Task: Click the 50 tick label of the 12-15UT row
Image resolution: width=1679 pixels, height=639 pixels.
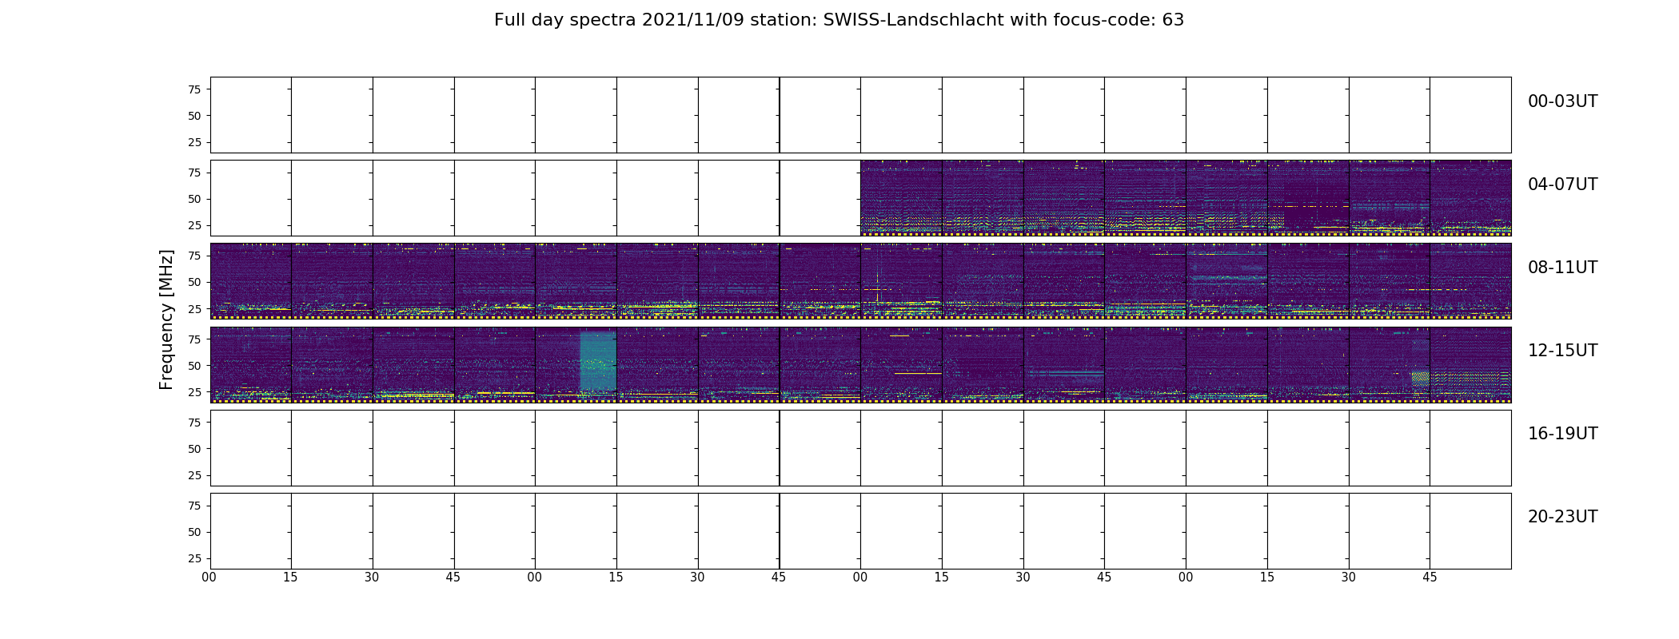Action: (194, 366)
